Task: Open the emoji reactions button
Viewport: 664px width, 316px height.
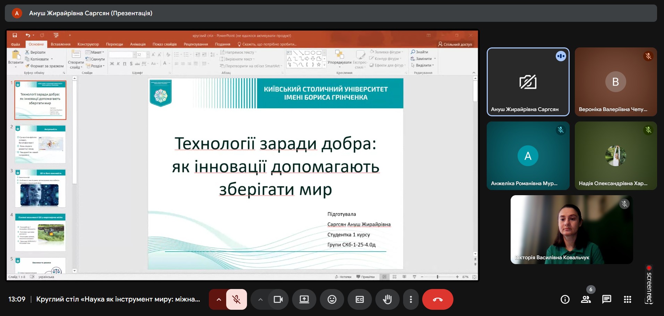Action: point(332,299)
